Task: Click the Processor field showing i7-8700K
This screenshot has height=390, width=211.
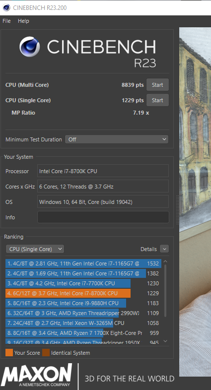Action: coord(103,171)
